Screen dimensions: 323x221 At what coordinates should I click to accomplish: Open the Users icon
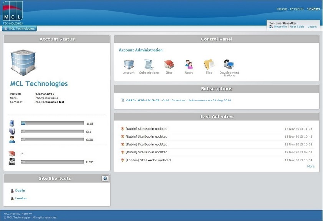pyautogui.click(x=189, y=64)
